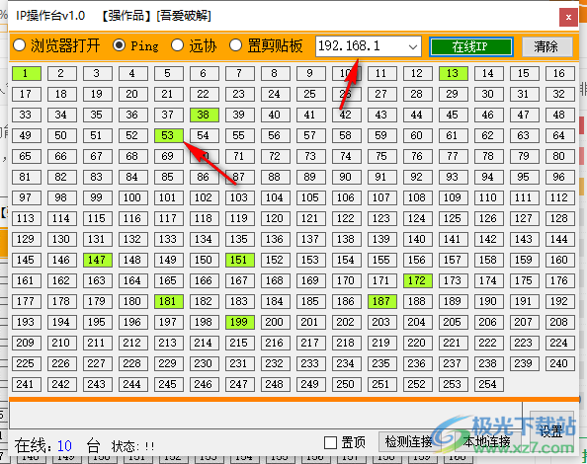Click IP cell 135

click(x=239, y=239)
